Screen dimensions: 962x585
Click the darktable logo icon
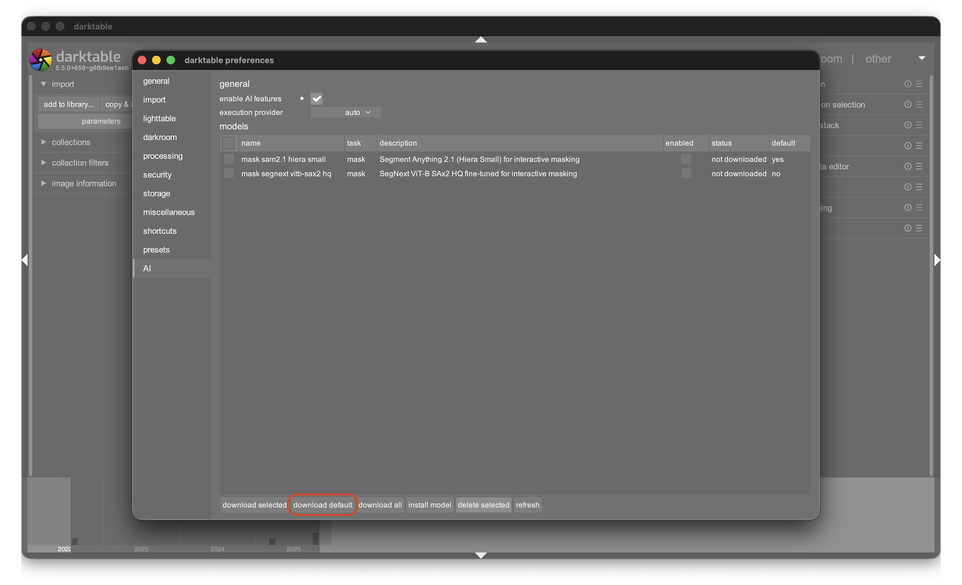[x=41, y=60]
